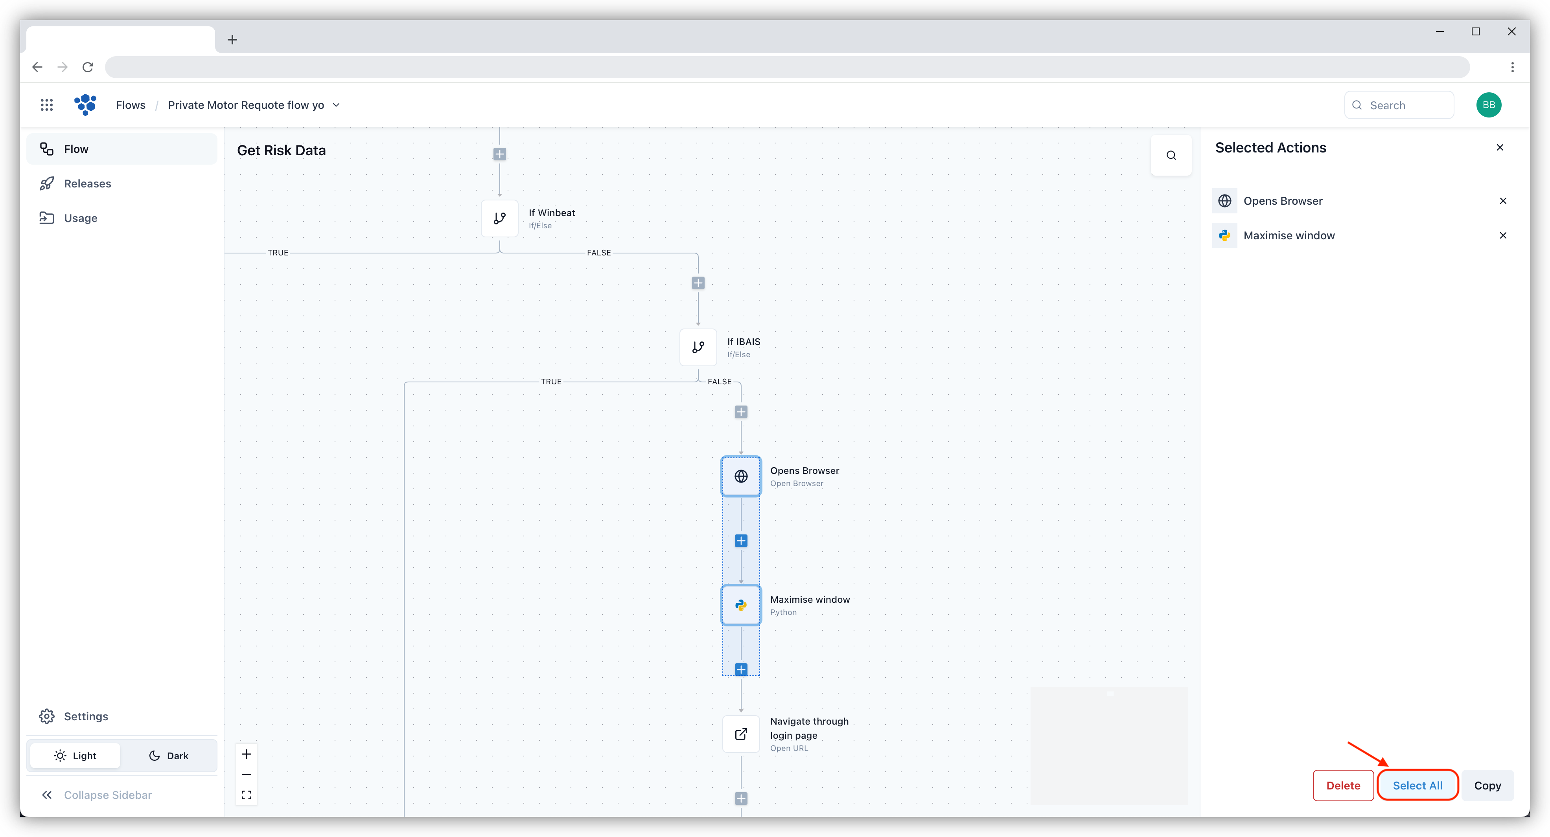Open a new browser tab
This screenshot has height=837, width=1550.
click(x=232, y=39)
